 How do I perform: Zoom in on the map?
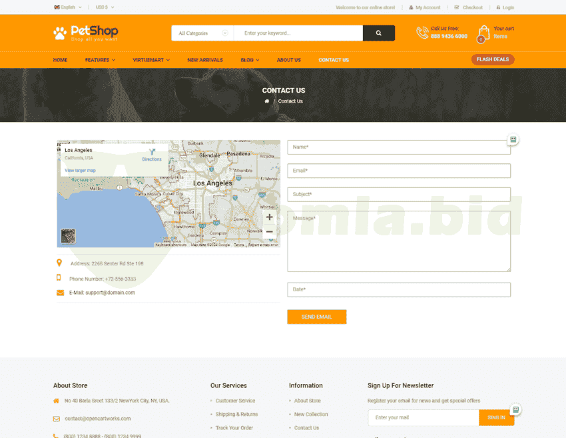269,217
